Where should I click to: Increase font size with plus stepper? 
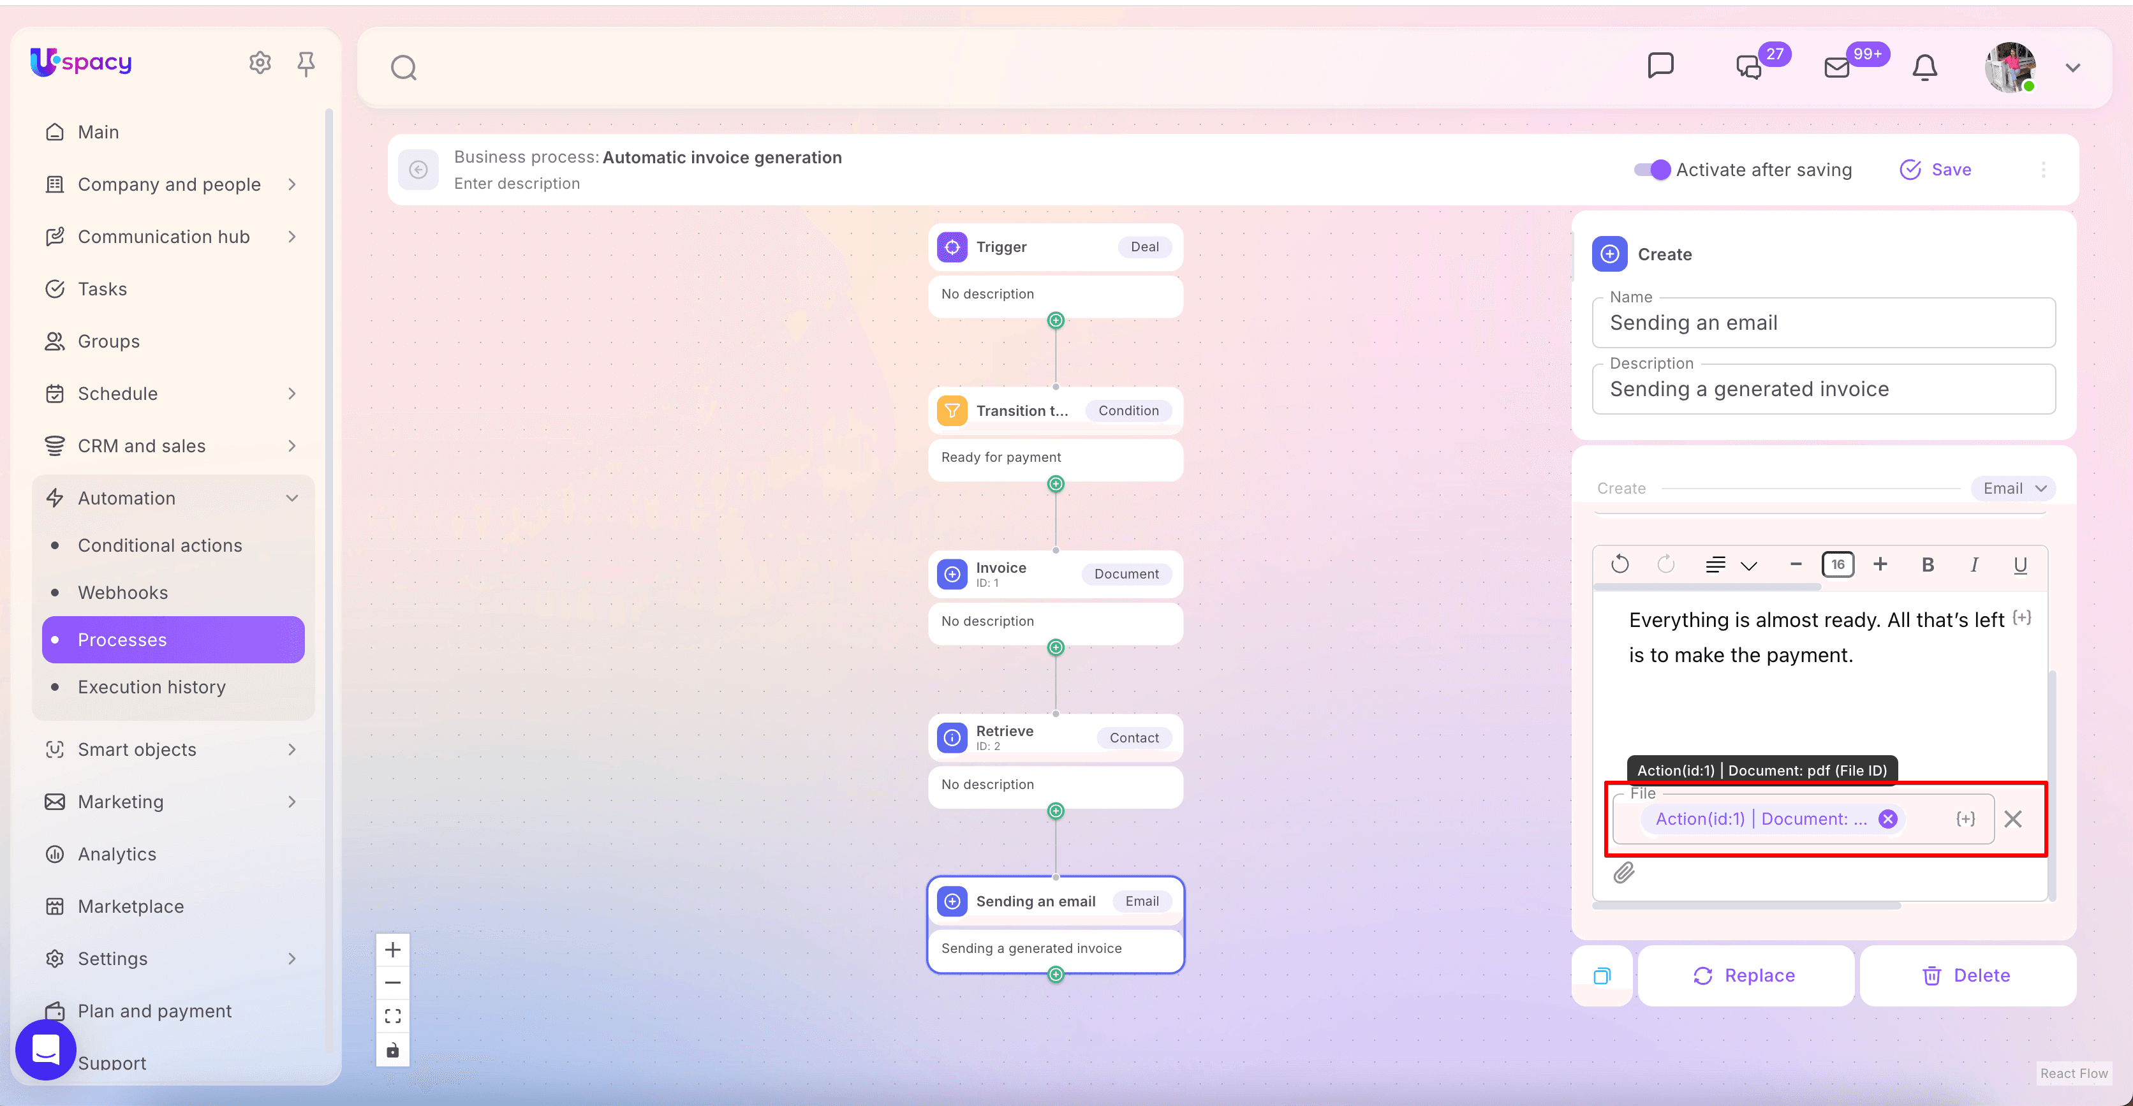pos(1880,564)
